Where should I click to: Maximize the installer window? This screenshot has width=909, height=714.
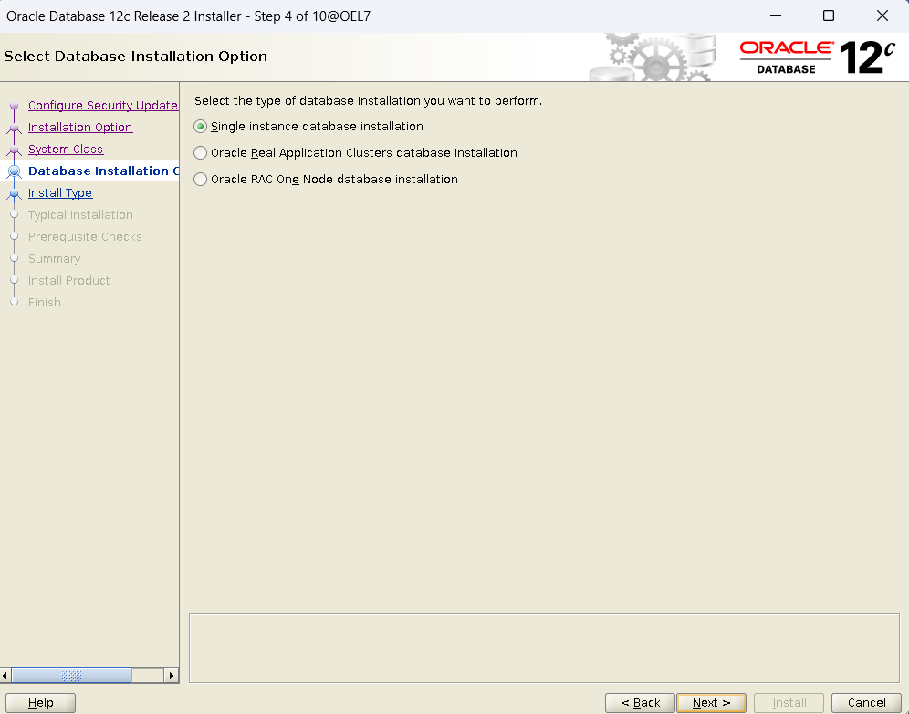pyautogui.click(x=829, y=16)
